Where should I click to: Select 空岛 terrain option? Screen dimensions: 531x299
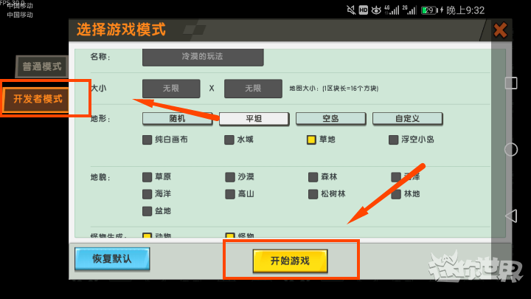330,118
